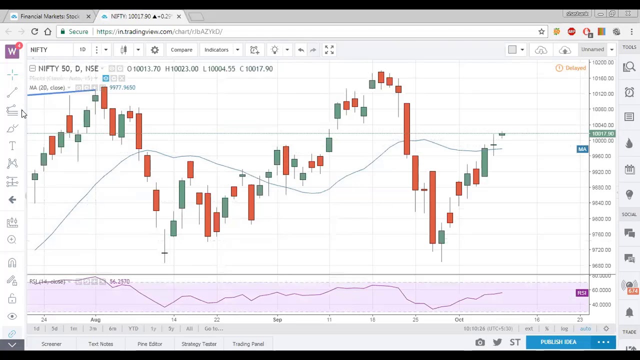This screenshot has width=640, height=360.
Task: Toggle ext extended hours option
Action: tap(528, 328)
